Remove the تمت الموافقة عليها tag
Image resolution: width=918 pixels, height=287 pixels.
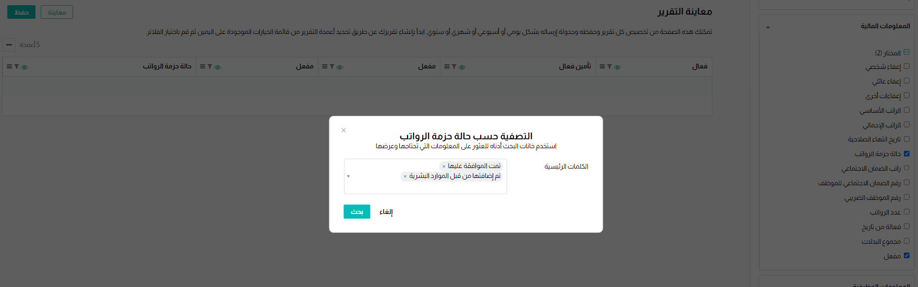(x=444, y=166)
